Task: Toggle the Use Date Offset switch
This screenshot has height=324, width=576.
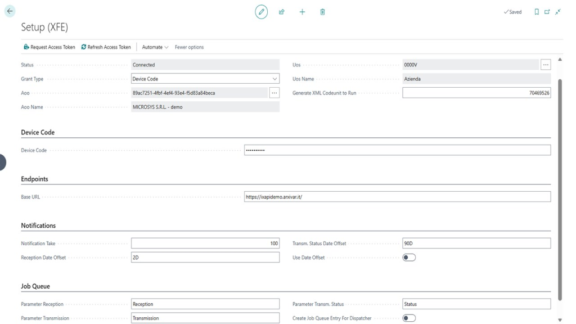Action: [x=409, y=258]
